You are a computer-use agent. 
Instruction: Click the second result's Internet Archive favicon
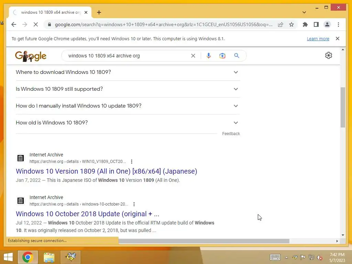click(20, 201)
